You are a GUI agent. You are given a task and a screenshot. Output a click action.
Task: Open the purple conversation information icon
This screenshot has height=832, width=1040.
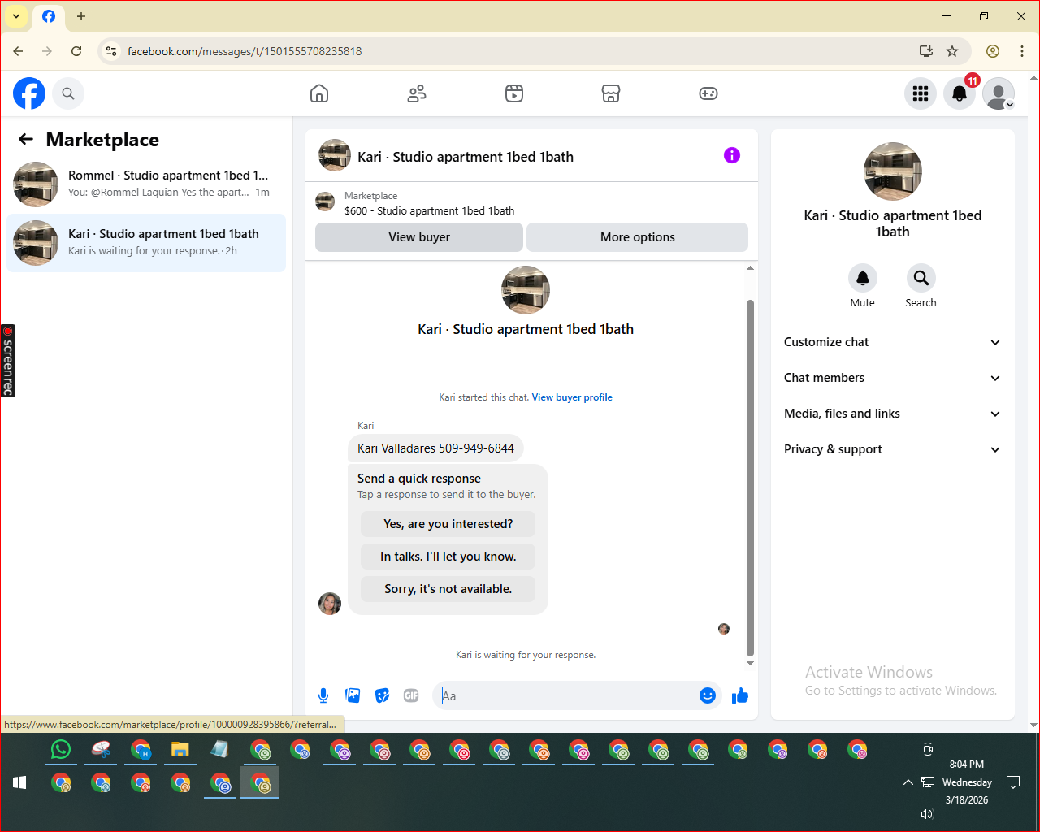(x=732, y=155)
